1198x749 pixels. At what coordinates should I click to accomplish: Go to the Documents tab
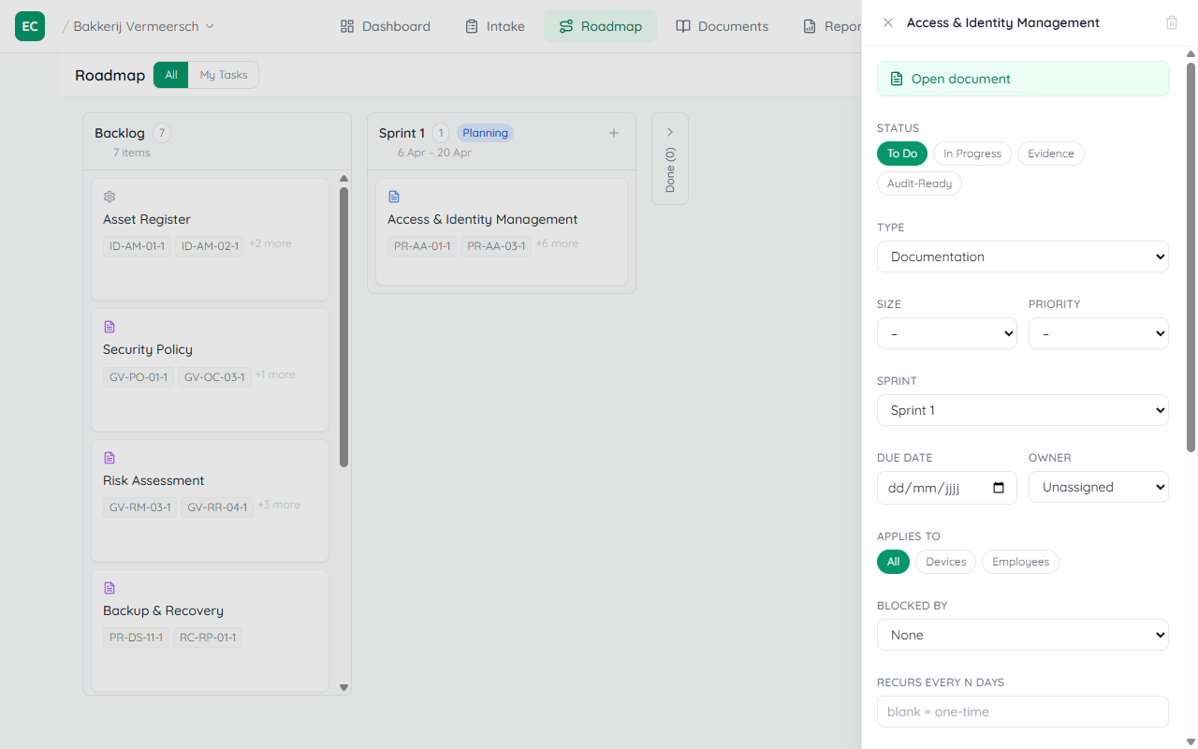(723, 26)
